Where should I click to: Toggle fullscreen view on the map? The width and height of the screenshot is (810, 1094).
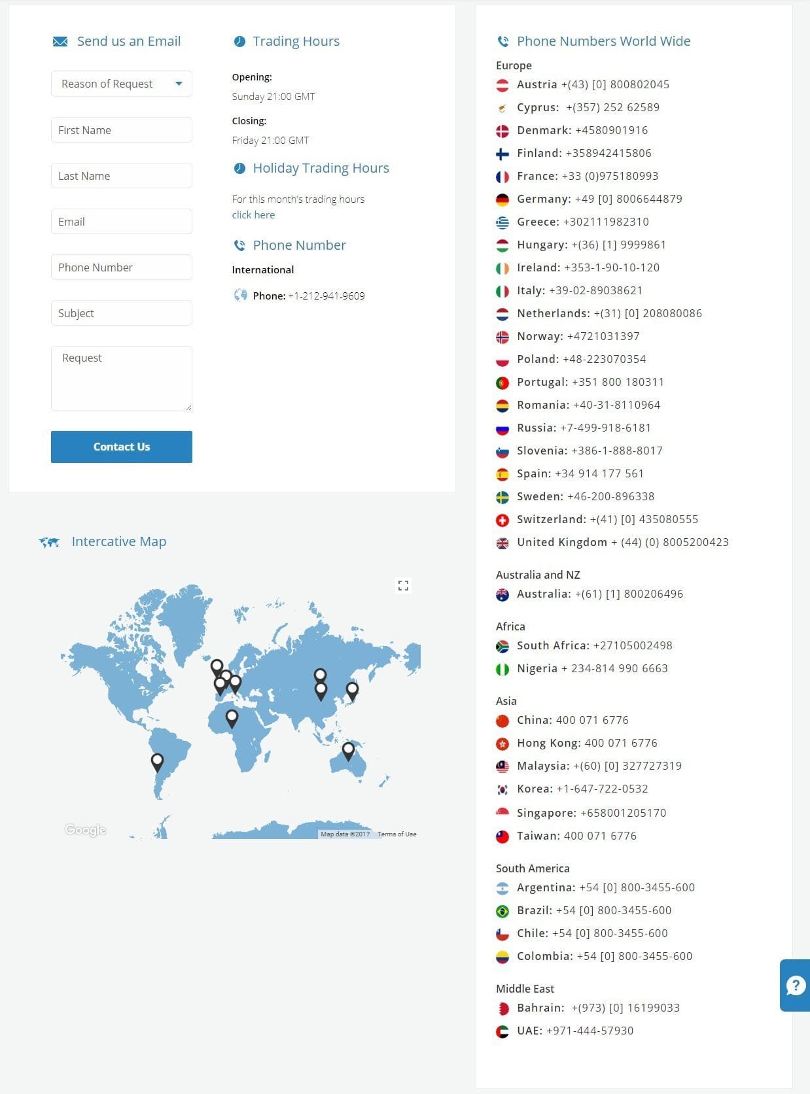403,585
